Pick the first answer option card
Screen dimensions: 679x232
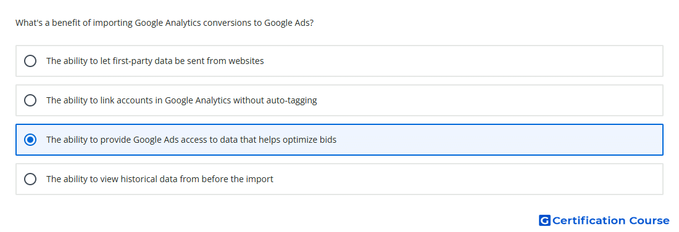pos(339,61)
